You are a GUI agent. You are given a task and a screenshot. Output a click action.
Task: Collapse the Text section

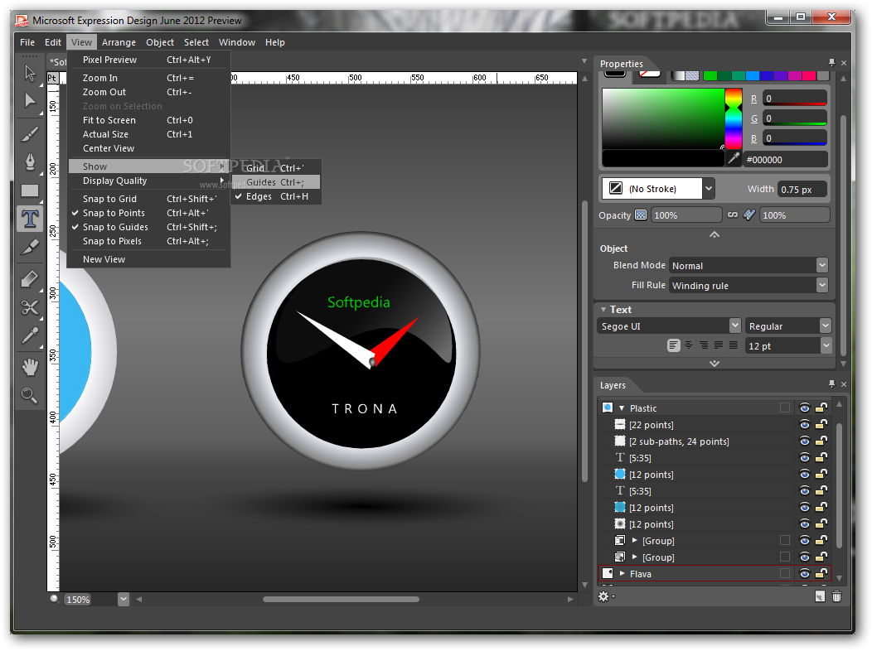pos(603,310)
